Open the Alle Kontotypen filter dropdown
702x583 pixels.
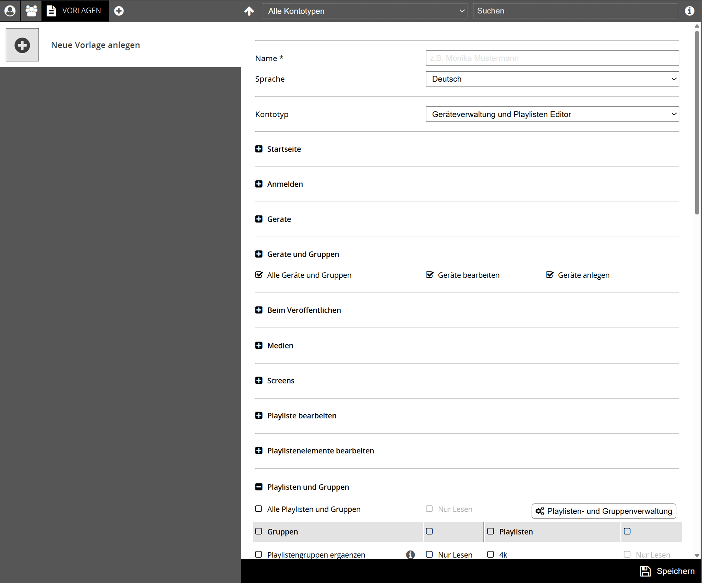[364, 11]
